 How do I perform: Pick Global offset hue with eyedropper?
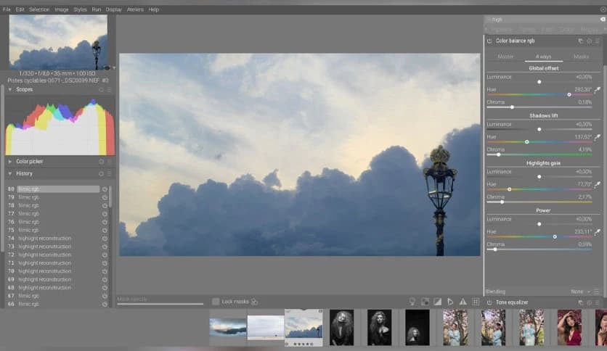tap(598, 90)
